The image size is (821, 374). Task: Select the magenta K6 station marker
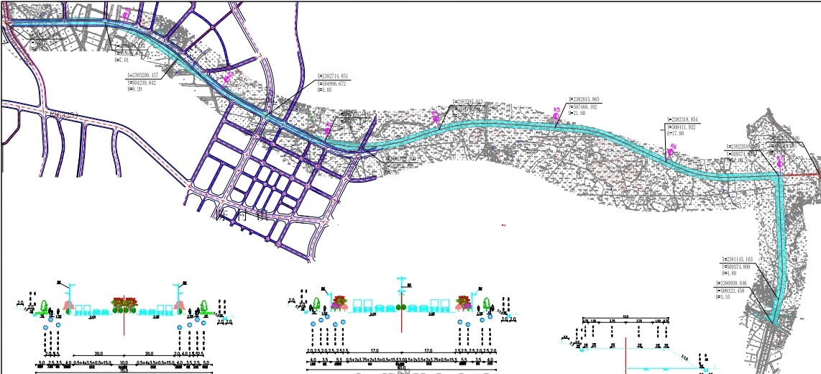tap(671, 150)
